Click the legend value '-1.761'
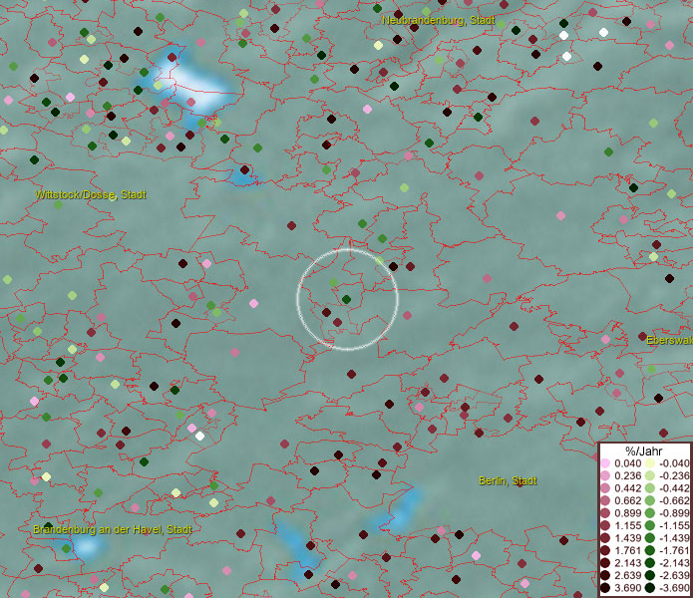The image size is (693, 598). pos(674,551)
